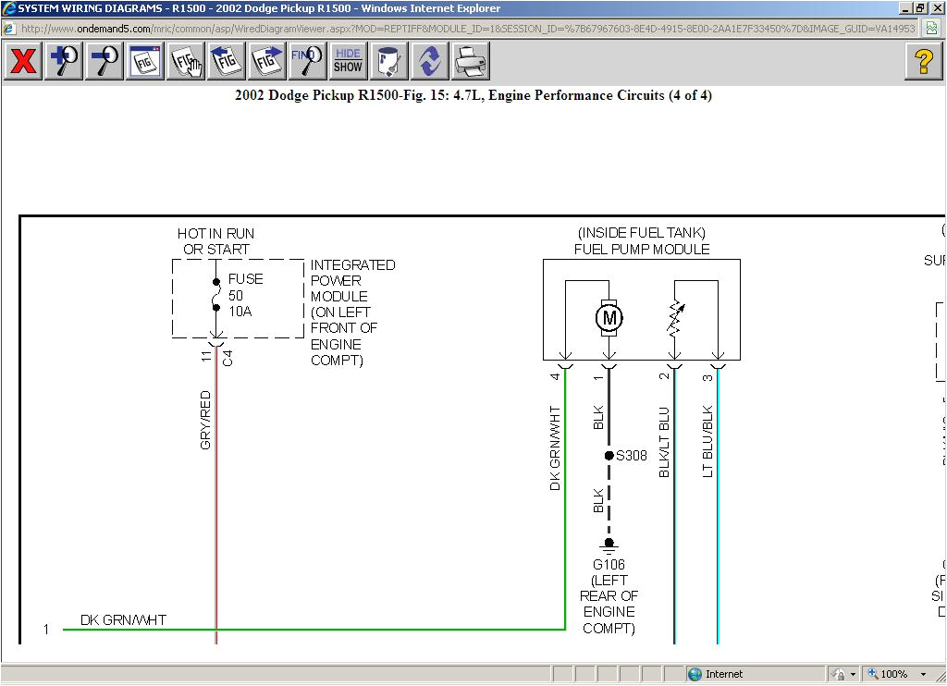Advance to the next figure
The width and height of the screenshot is (947, 686).
[266, 62]
